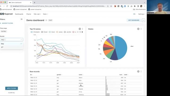Image resolution: width=170 pixels, height=96 pixels.
Task: Open the preset-io/superset bookmark
Action: coord(20,10)
